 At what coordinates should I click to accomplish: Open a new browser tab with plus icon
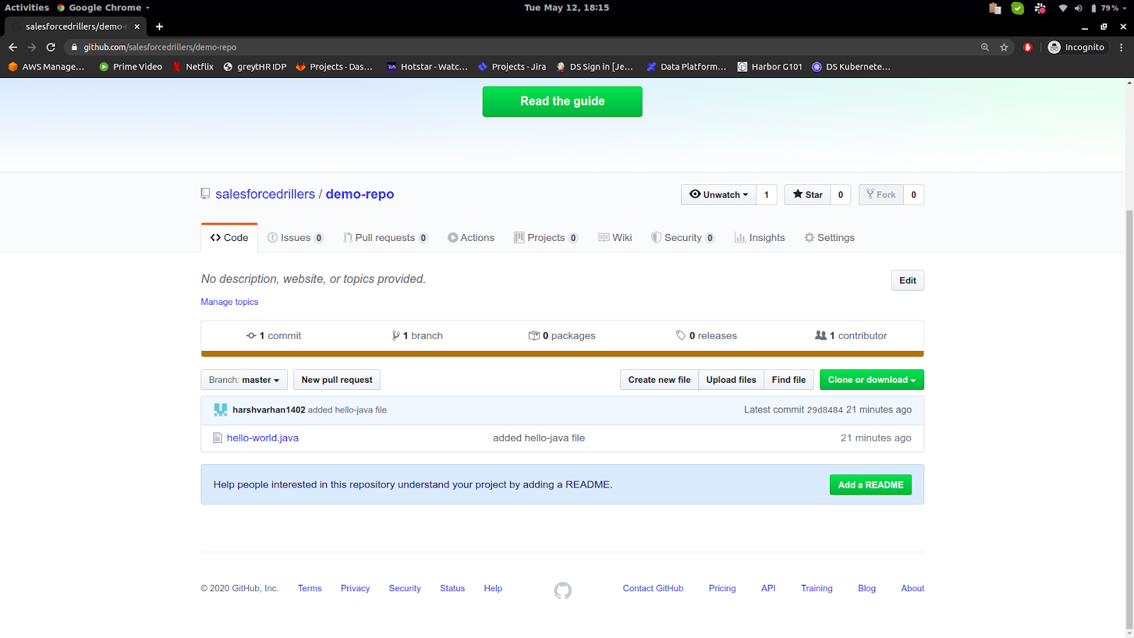[x=159, y=26]
